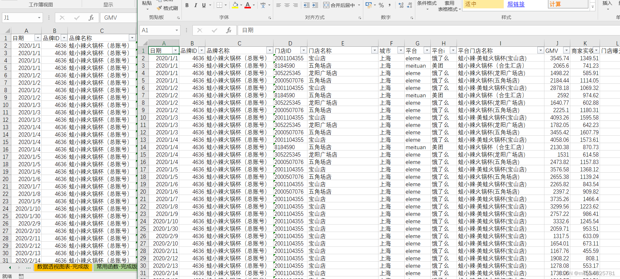This screenshot has height=279, width=620.
Task: Click the left window Name Box showing J1
Action: 22,18
